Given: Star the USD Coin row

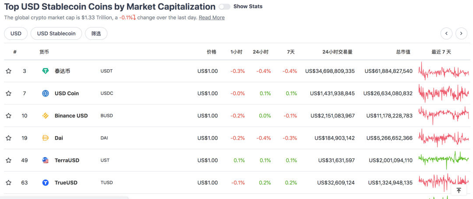Looking at the screenshot, I should pos(8,93).
